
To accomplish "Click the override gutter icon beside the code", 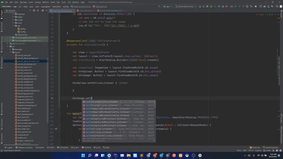I will point(56,129).
